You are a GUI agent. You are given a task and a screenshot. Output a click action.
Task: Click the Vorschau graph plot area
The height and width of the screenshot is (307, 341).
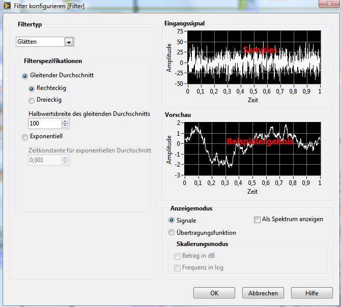[x=252, y=149]
